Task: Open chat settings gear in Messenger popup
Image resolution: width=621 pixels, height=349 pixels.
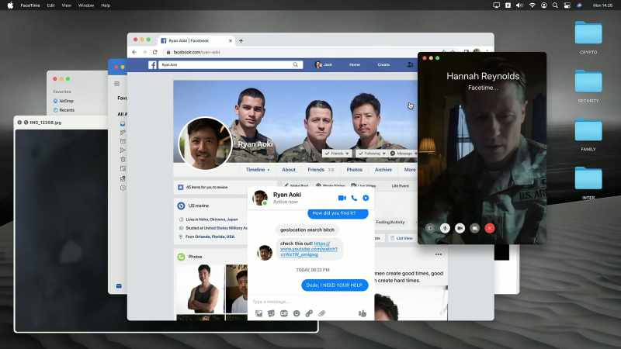Action: pos(366,198)
